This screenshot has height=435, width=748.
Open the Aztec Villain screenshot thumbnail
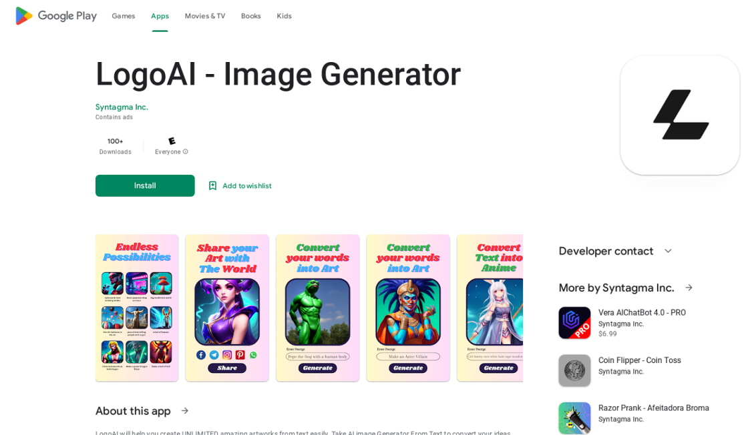point(408,308)
